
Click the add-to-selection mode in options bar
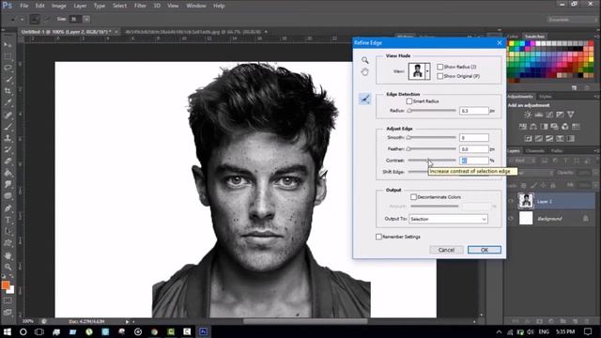point(35,19)
